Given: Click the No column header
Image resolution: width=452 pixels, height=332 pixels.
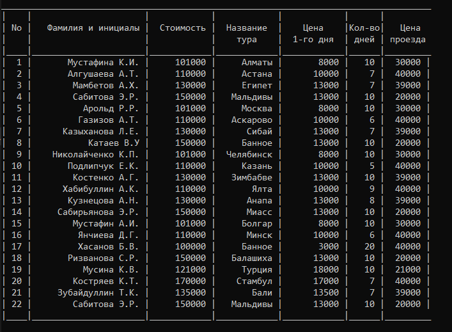Looking at the screenshot, I should pyautogui.click(x=17, y=28).
